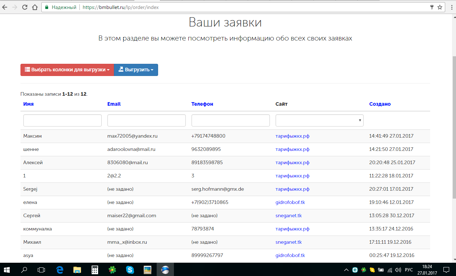Open the 'Выгрузить' export dropdown

click(x=136, y=70)
